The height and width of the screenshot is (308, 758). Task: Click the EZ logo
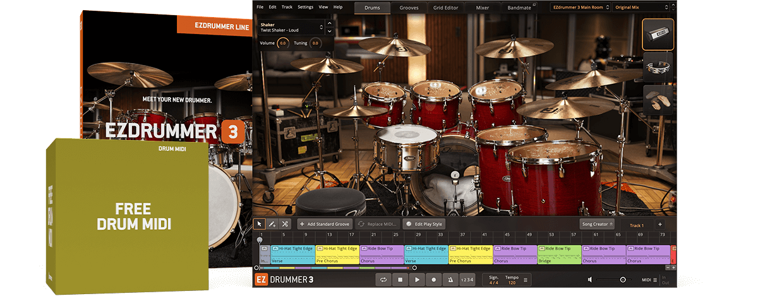262,280
